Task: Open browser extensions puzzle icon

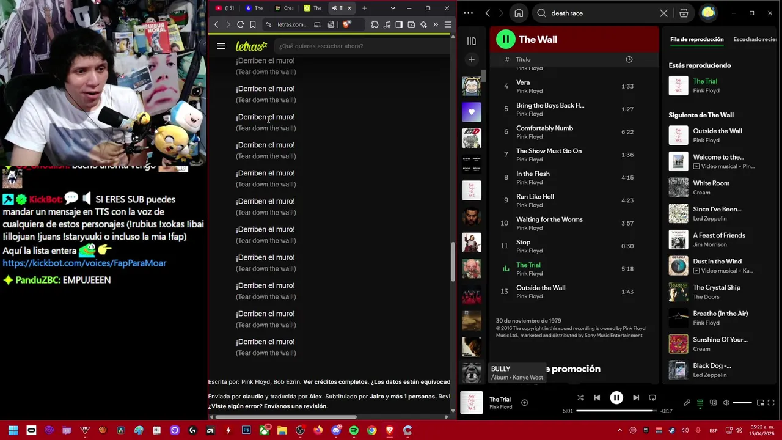Action: (375, 24)
